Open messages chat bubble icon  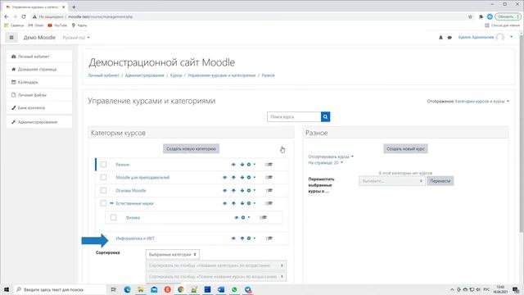coord(449,38)
